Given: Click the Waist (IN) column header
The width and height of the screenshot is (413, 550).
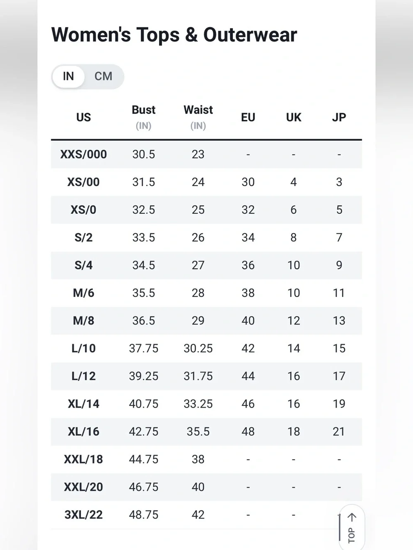Looking at the screenshot, I should pos(198,117).
